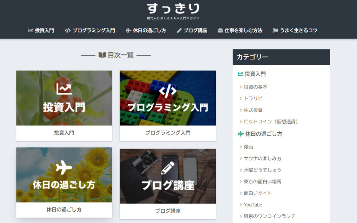The width and height of the screenshot is (357, 223).
Task: Click the code brackets icon on the LEGO card
Action: 168,90
